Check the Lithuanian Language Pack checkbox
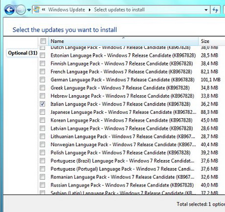Viewport: 225px width, 212px height. (43, 136)
